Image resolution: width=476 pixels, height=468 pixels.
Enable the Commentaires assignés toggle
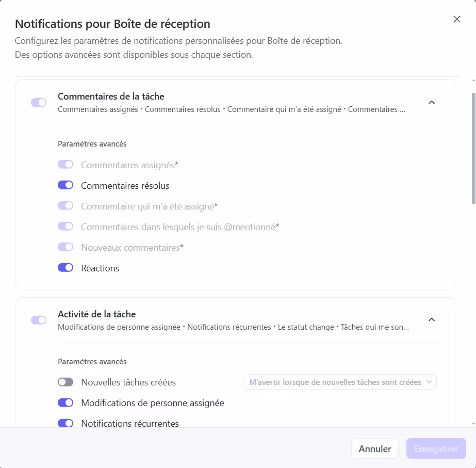(65, 164)
